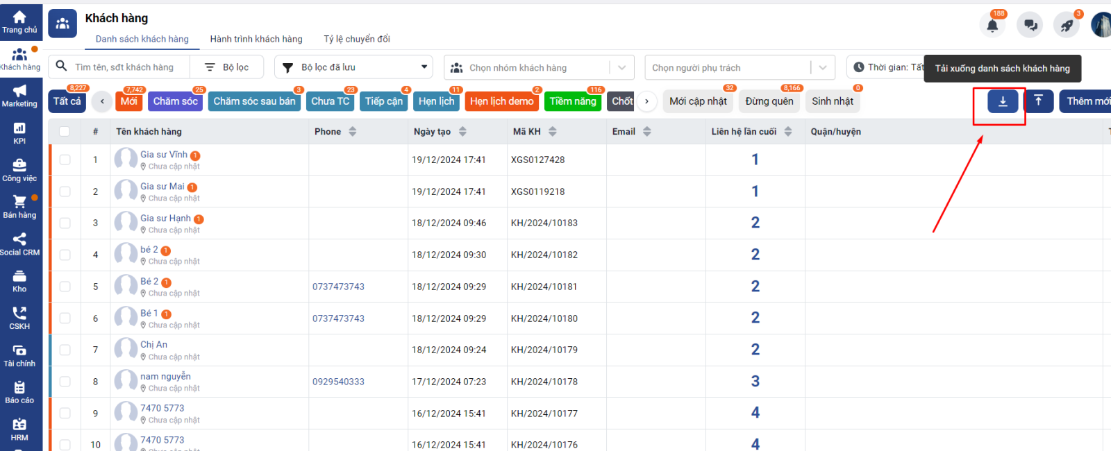This screenshot has height=451, width=1111.
Task: Select the checkbox for Chị An row
Action: (x=65, y=350)
